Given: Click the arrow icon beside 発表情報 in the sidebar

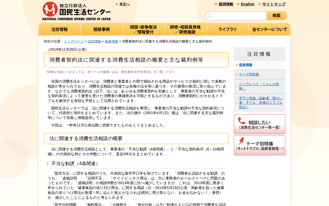Looking at the screenshot, I should click(237, 65).
